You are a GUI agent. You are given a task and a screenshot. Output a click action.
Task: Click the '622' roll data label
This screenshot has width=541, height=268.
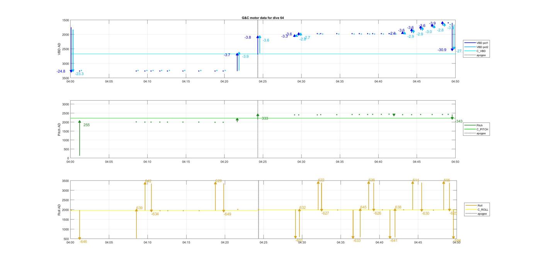coord(321,180)
